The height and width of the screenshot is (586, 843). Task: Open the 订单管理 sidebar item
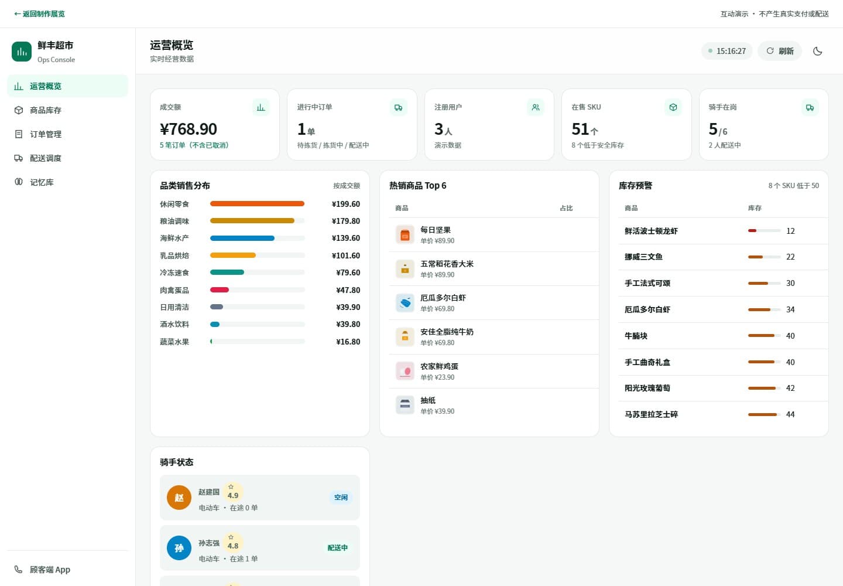(x=67, y=134)
